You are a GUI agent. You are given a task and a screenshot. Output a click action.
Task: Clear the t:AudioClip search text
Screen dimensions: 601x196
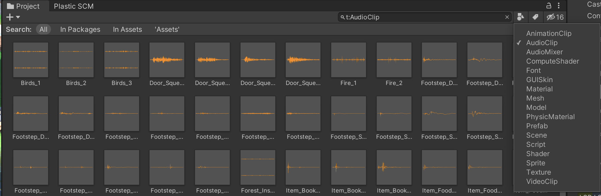pos(507,17)
